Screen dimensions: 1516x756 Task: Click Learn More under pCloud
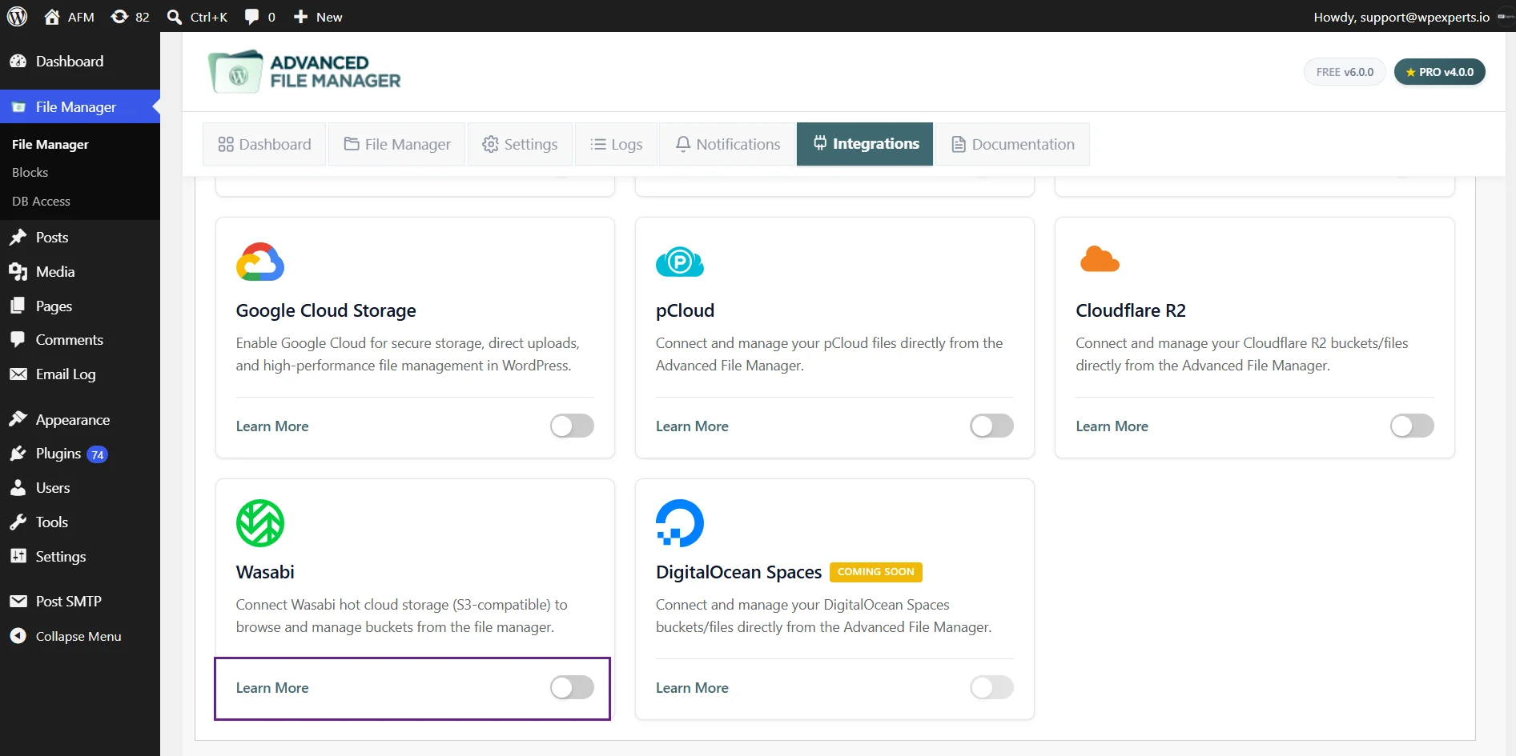(692, 426)
